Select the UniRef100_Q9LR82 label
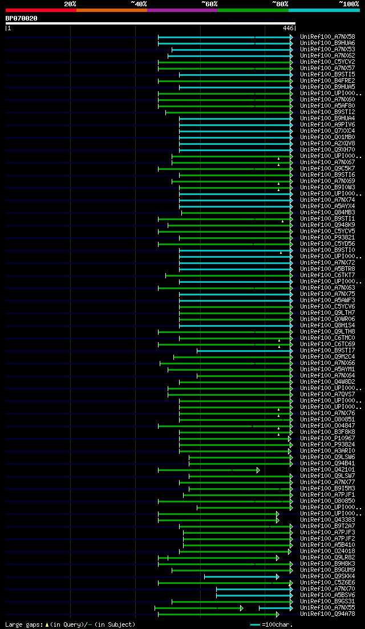Image resolution: width=365 pixels, height=629 pixels. tap(327, 558)
